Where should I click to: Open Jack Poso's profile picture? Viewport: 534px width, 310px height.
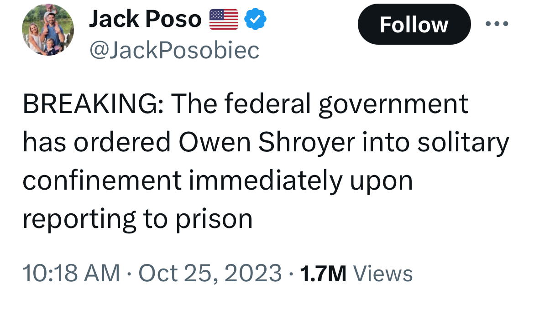tap(47, 31)
